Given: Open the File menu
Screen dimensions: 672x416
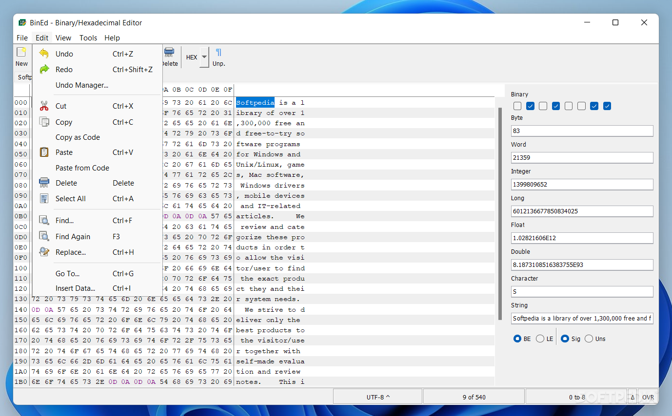Looking at the screenshot, I should tap(22, 38).
